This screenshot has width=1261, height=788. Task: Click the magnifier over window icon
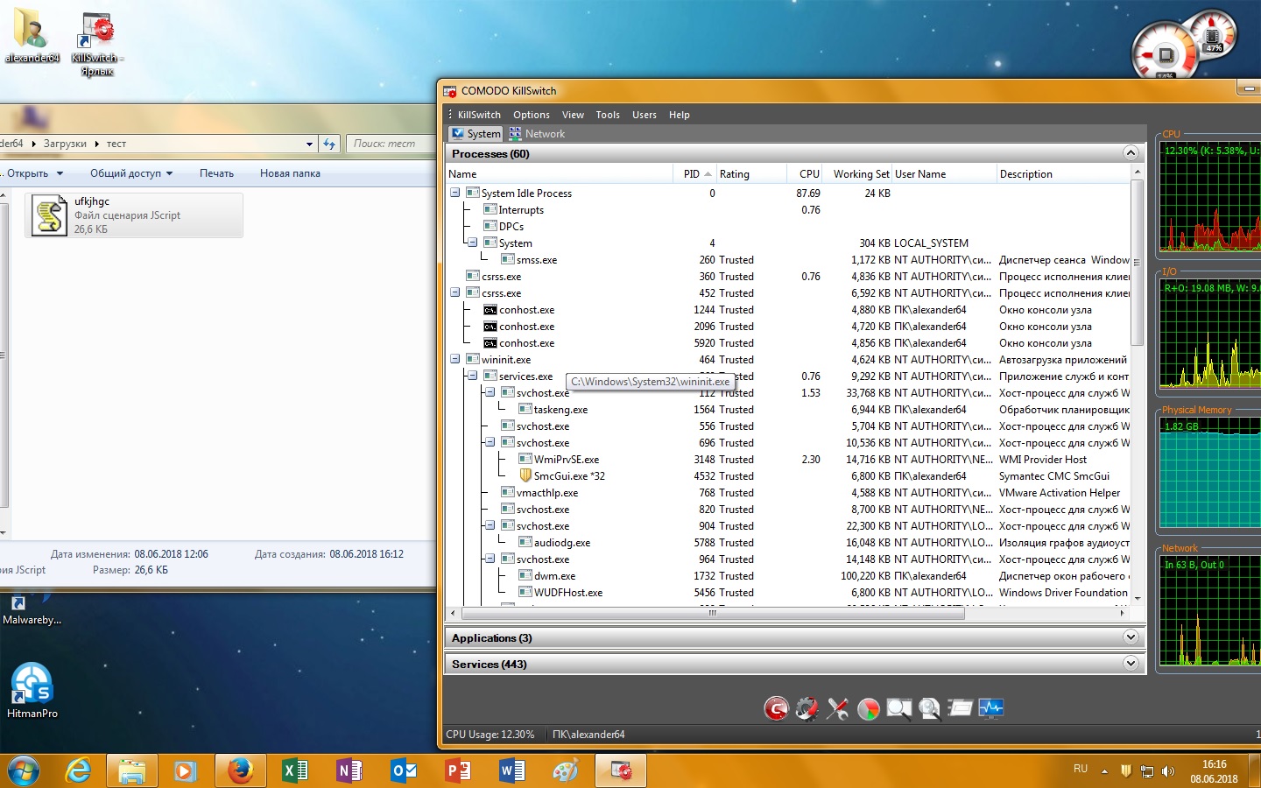(x=898, y=708)
